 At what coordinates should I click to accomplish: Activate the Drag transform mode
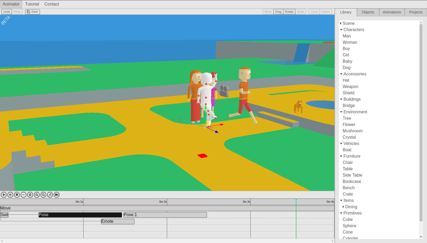pos(278,12)
